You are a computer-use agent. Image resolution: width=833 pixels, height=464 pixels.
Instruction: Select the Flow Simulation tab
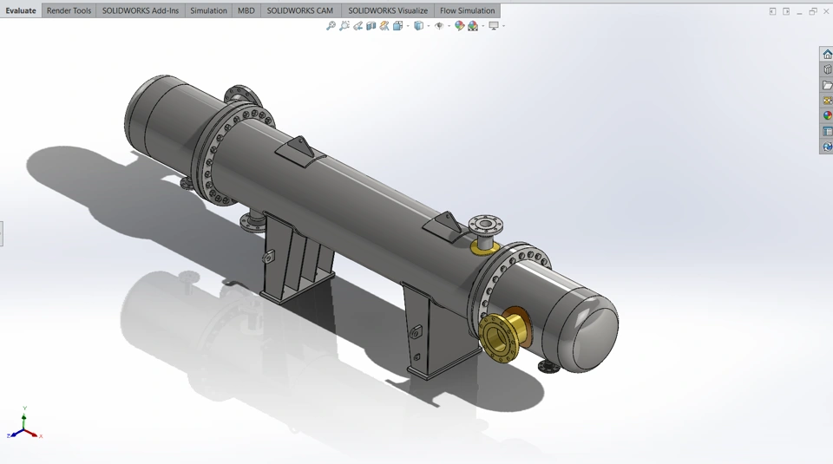click(x=467, y=10)
